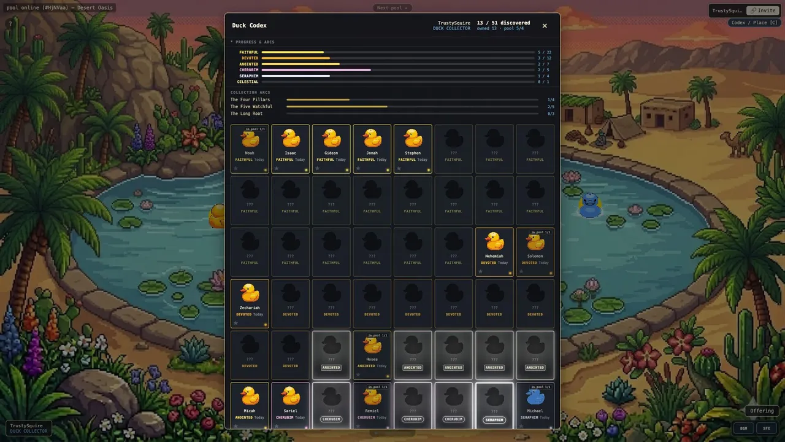Click the in pool 1/1 badge on Noah
This screenshot has width=785, height=442.
(256, 129)
